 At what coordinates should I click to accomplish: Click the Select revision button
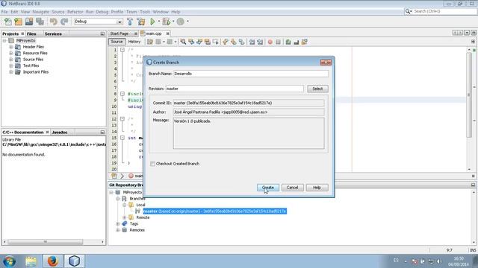317,89
